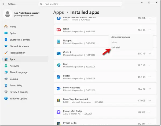
Task: Open more options for Outlook
Action: coord(150,54)
